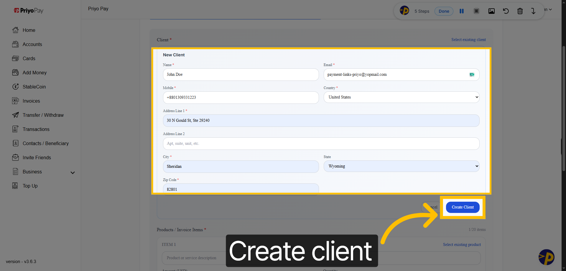
Task: Click the Create Client button
Action: click(462, 207)
